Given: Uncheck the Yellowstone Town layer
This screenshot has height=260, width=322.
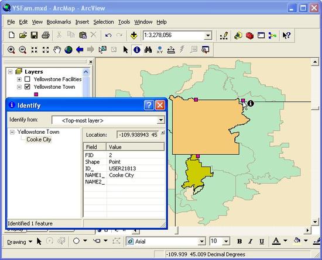Looking at the screenshot, I should point(27,87).
